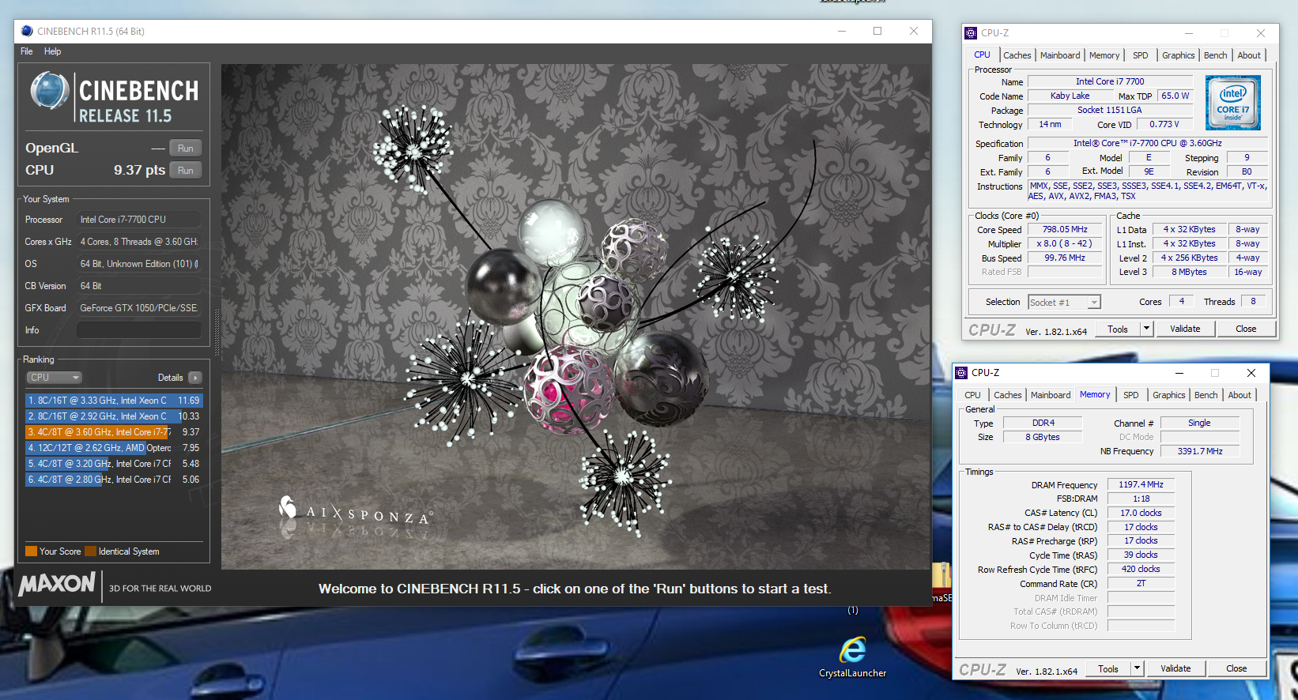This screenshot has height=700, width=1298.
Task: Switch to Bench tab in bottom CPU-Z
Action: click(1206, 395)
